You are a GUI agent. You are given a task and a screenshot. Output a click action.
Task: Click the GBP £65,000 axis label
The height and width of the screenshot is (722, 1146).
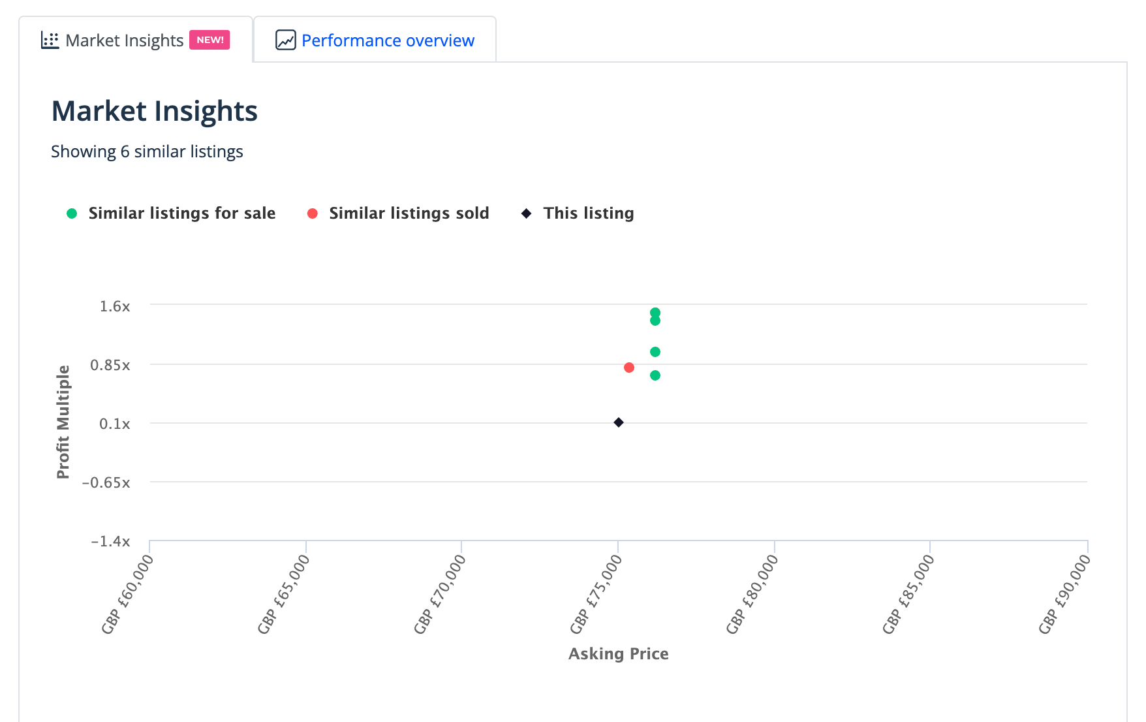tap(283, 595)
